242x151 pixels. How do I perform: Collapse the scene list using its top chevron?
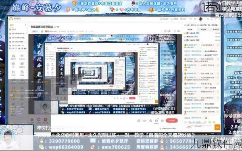pos(26,25)
